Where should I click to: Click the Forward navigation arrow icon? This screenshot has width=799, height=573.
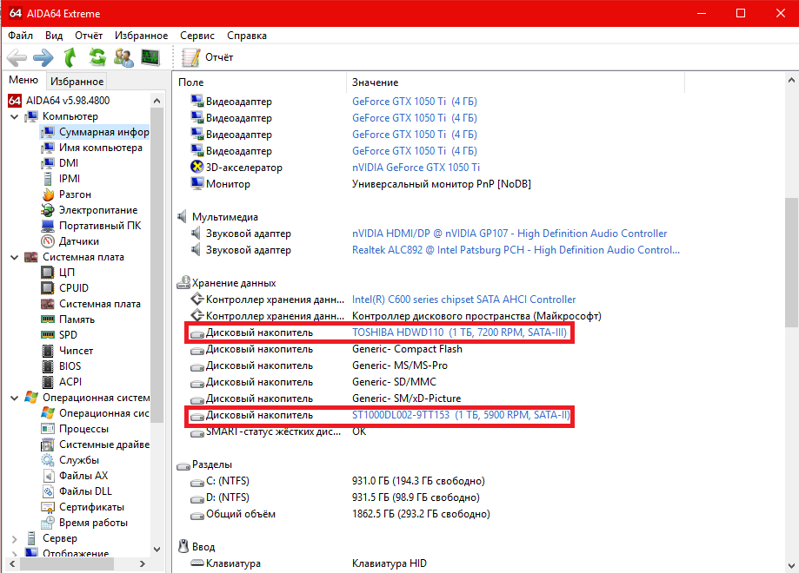coord(43,57)
